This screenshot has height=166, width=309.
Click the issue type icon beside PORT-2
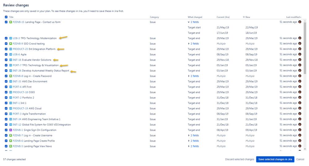pyautogui.click(x=11, y=98)
